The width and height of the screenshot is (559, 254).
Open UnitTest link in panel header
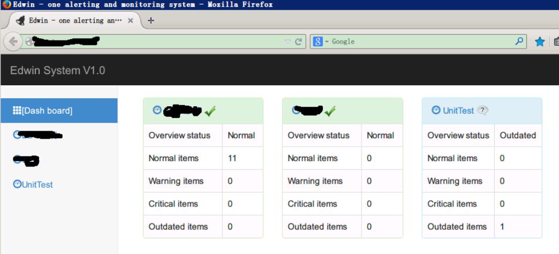(458, 111)
